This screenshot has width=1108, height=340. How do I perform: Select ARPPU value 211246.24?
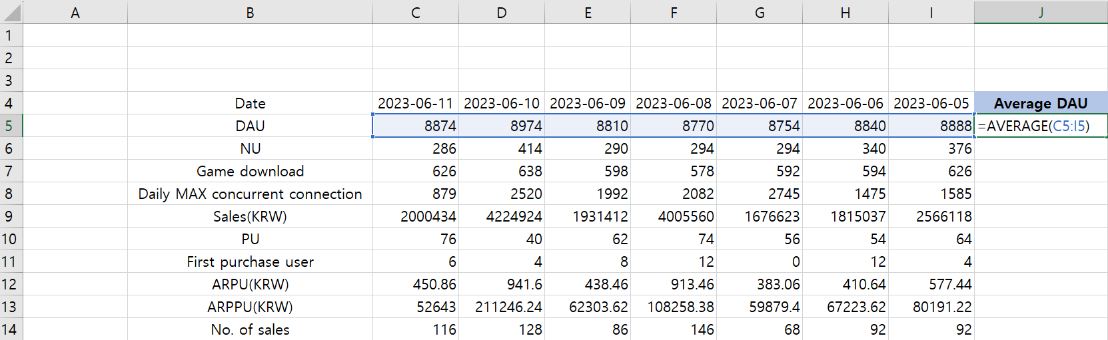502,307
